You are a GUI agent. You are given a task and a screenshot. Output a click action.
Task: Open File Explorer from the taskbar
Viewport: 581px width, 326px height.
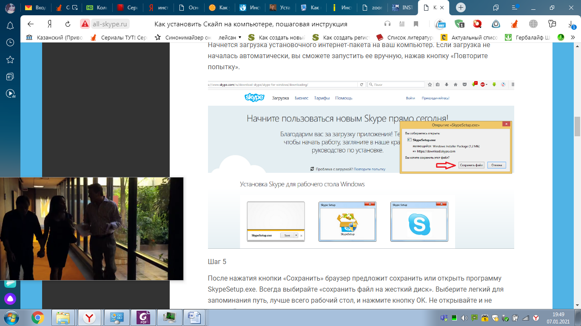point(64,317)
